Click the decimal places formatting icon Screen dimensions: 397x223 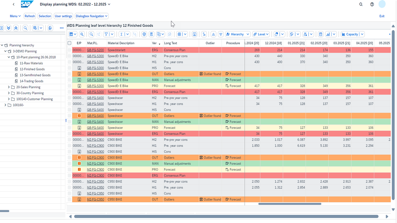[204, 34]
